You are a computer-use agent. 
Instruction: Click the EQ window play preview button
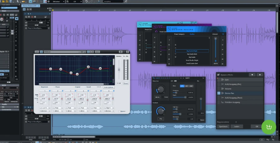[x=120, y=52]
